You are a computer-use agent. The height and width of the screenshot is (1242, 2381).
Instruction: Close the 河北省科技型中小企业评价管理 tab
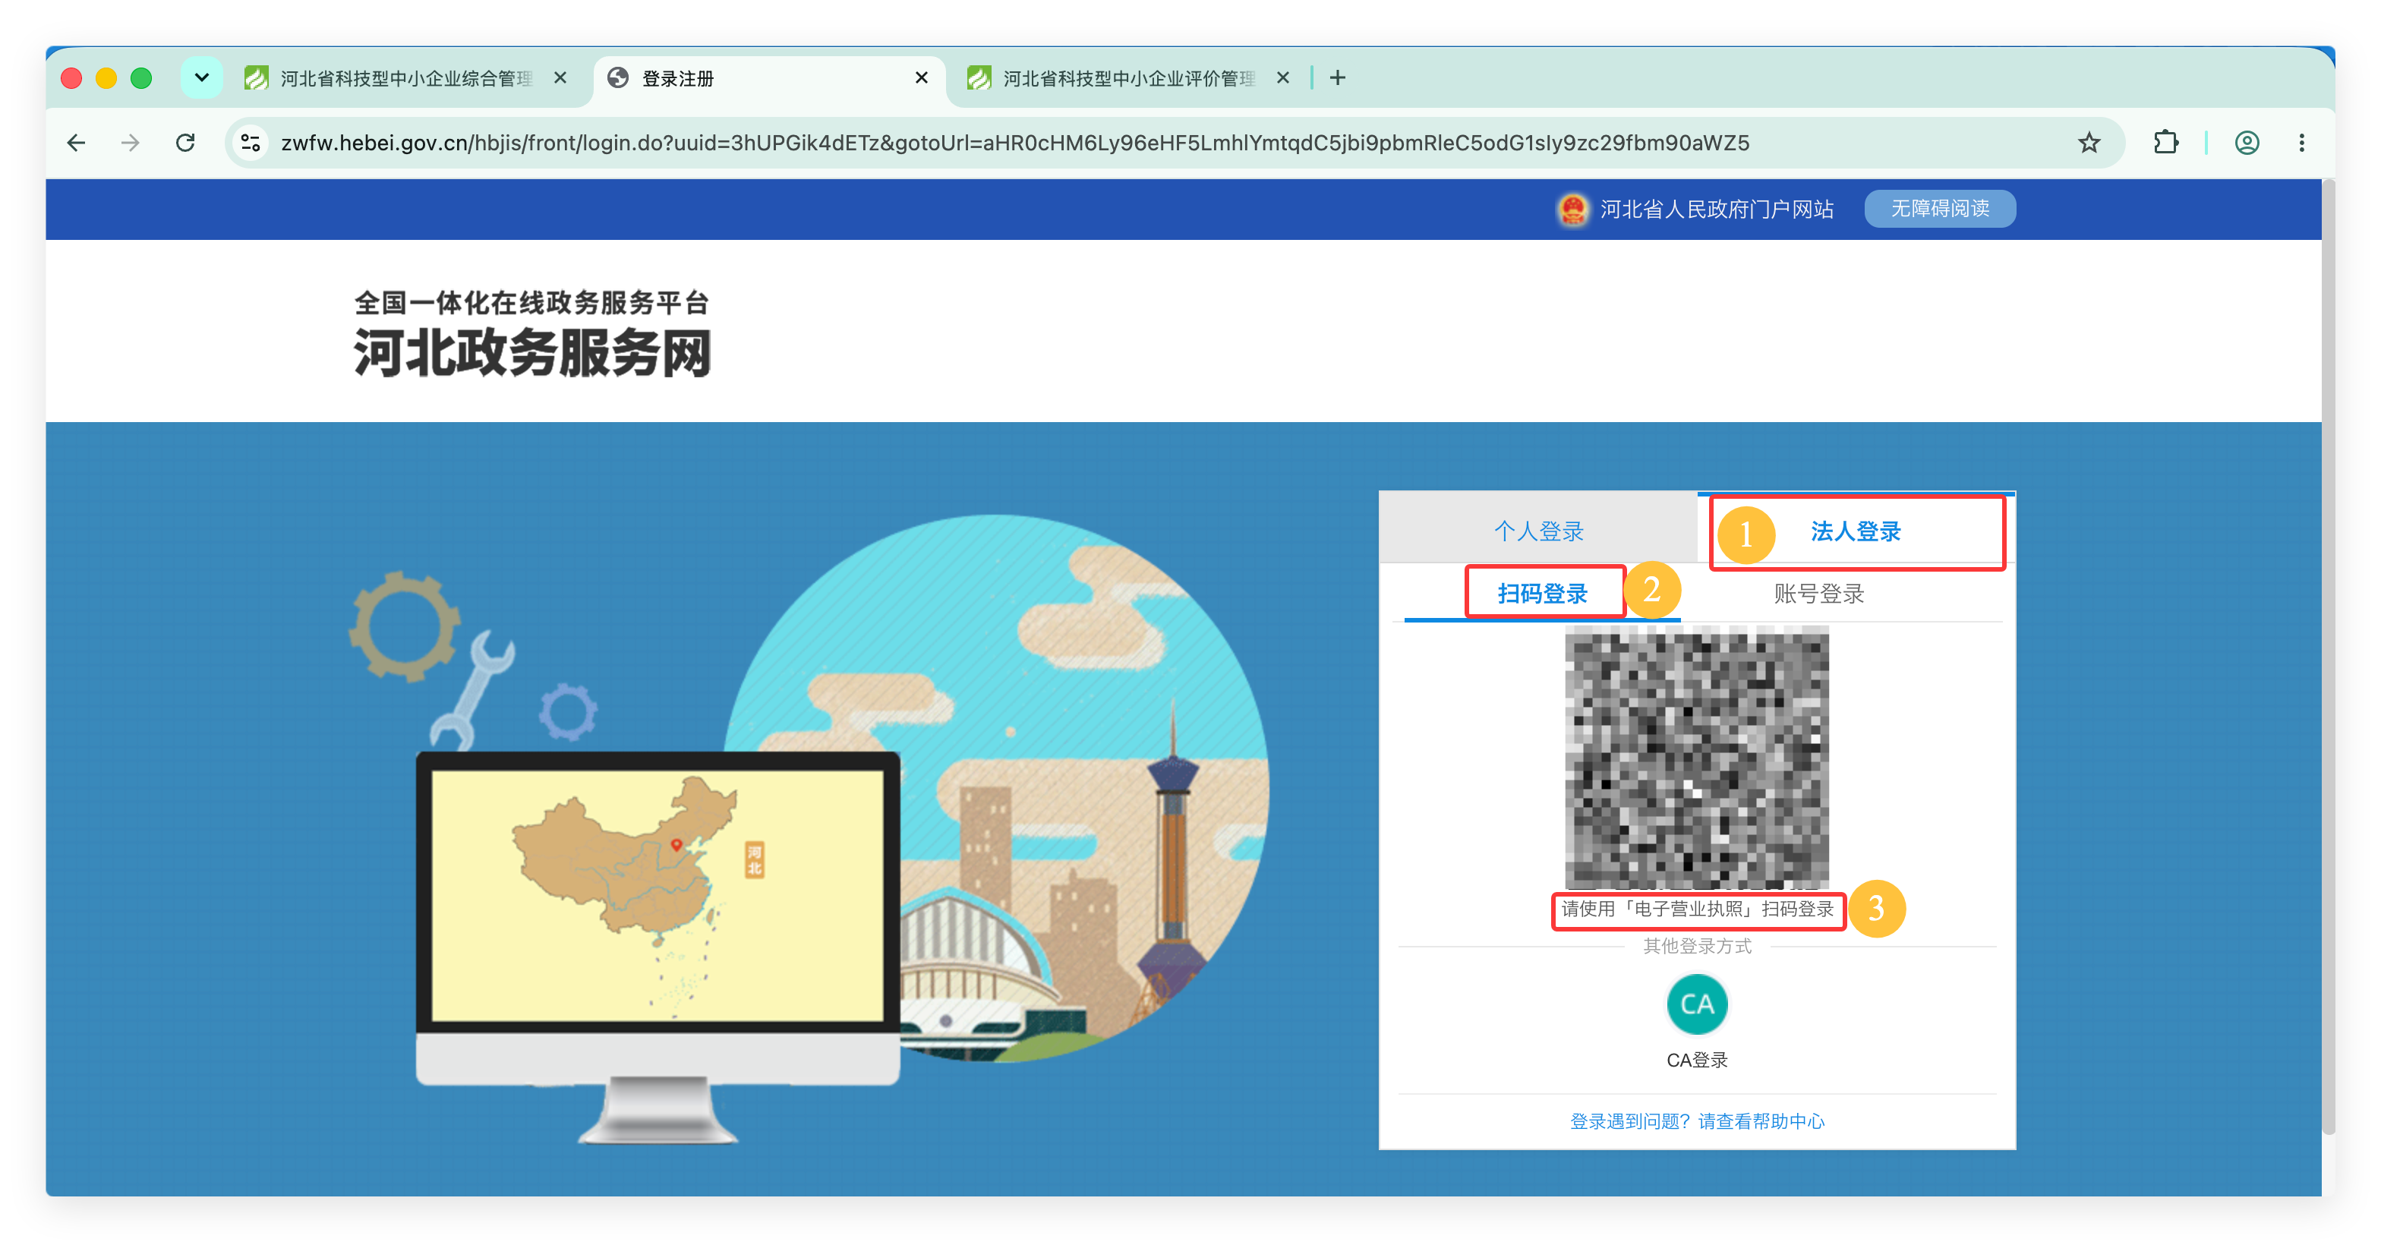(x=1282, y=78)
